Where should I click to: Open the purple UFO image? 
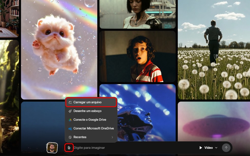point(214,121)
